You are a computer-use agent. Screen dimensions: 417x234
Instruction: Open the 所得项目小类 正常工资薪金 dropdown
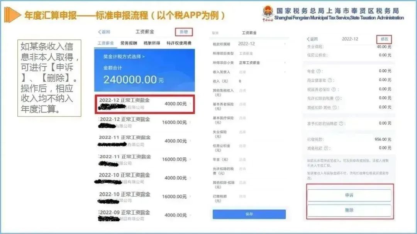pyautogui.click(x=249, y=63)
